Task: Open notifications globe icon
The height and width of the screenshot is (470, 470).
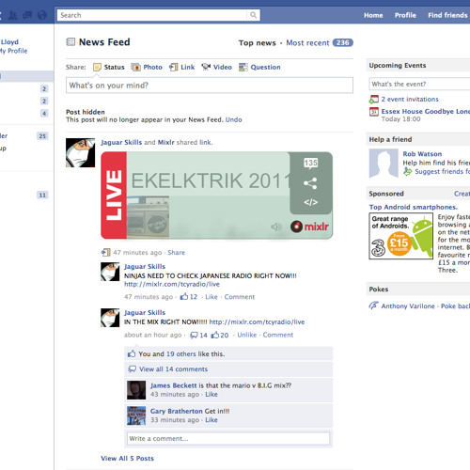Action: [x=41, y=15]
